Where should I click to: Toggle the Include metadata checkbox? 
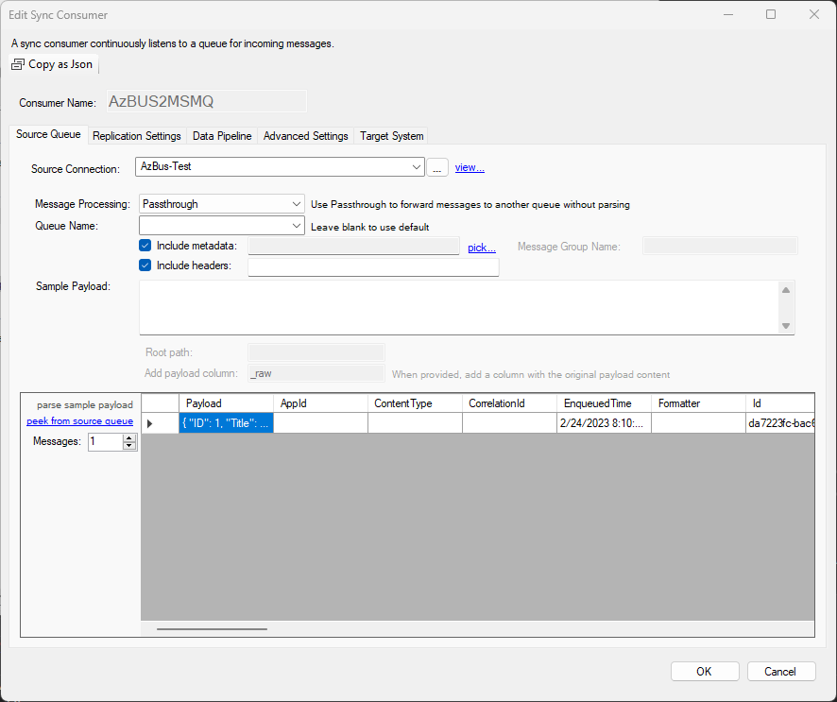(145, 246)
